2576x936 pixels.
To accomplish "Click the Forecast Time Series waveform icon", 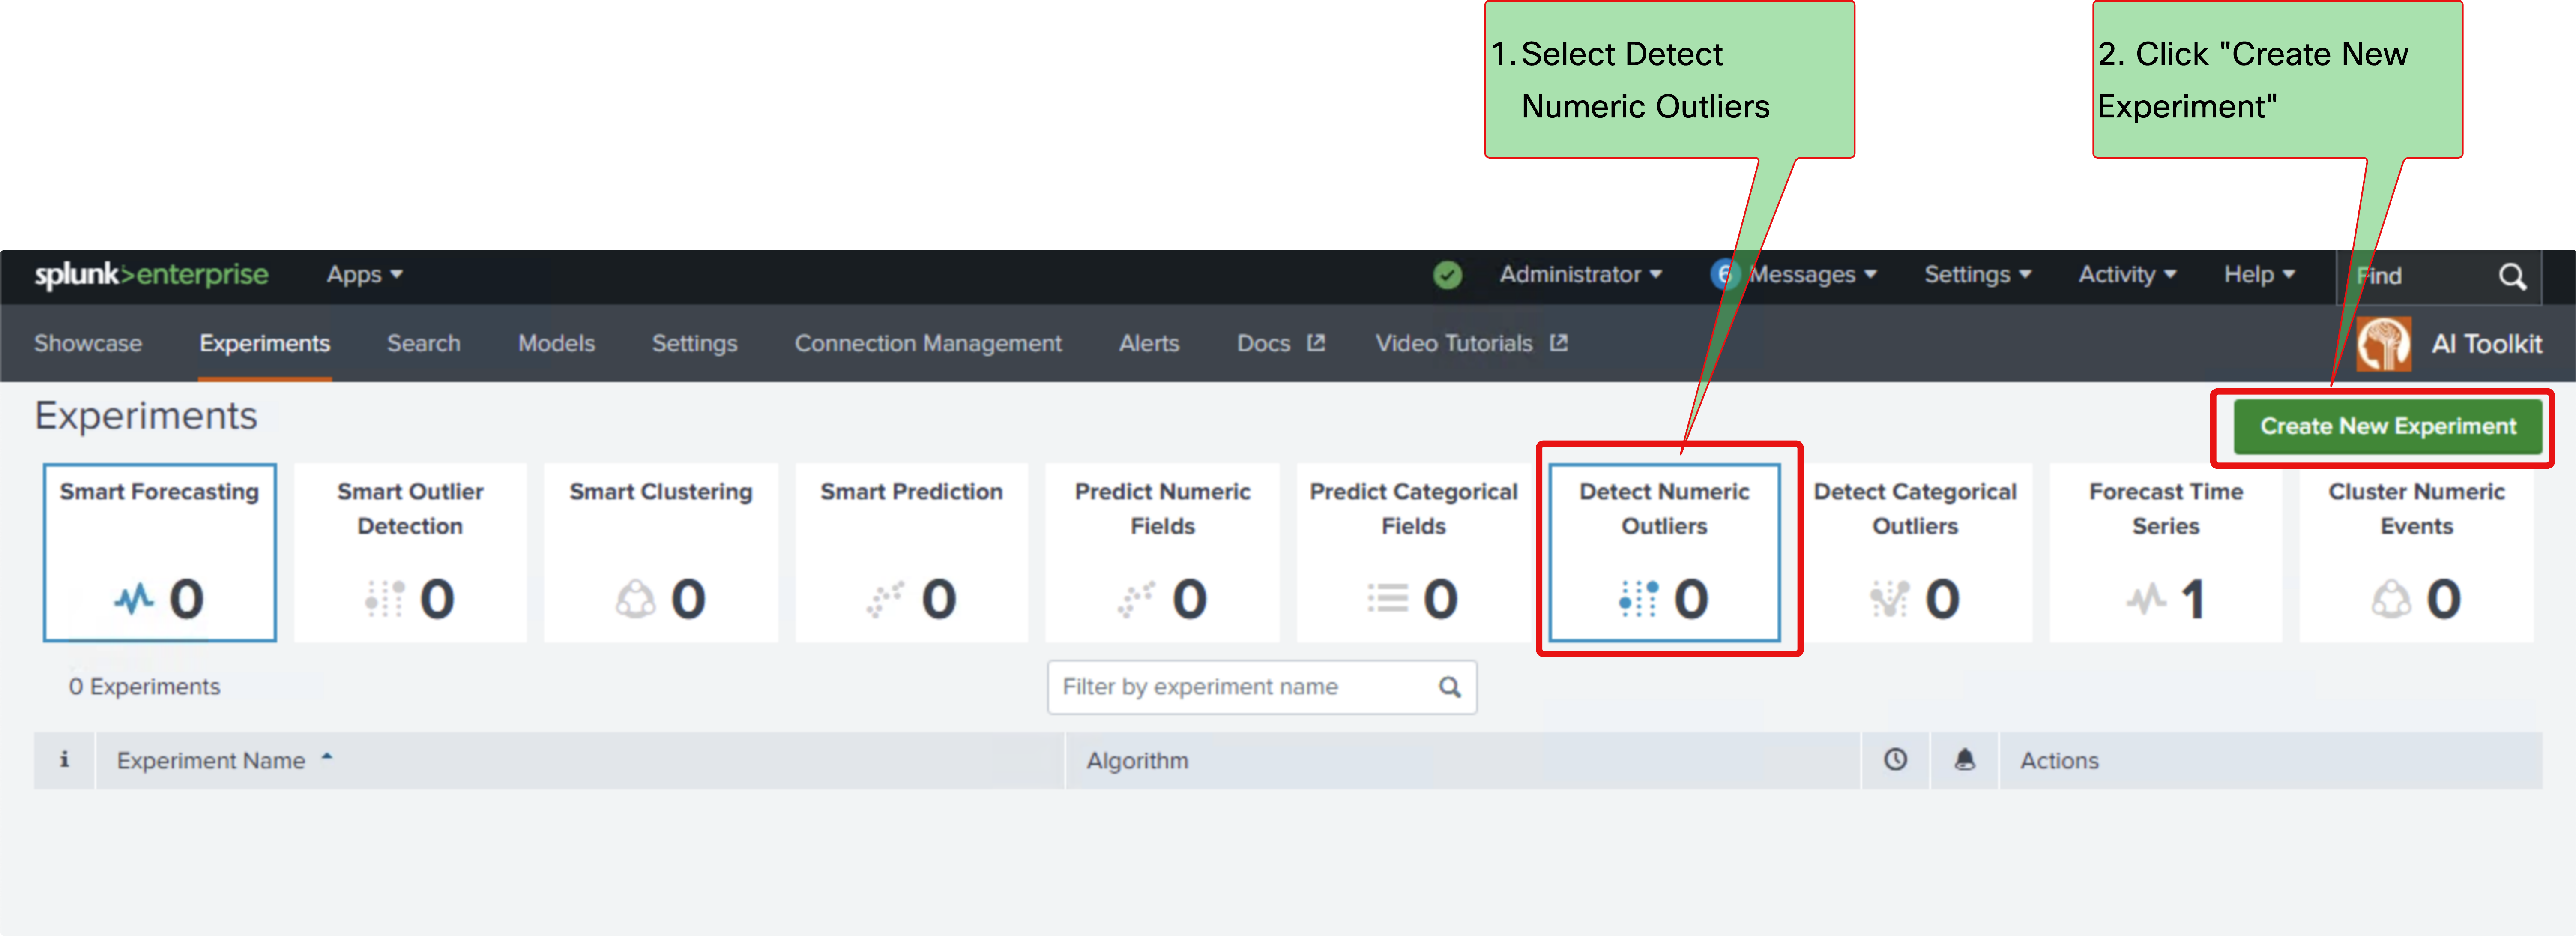I will point(2146,599).
